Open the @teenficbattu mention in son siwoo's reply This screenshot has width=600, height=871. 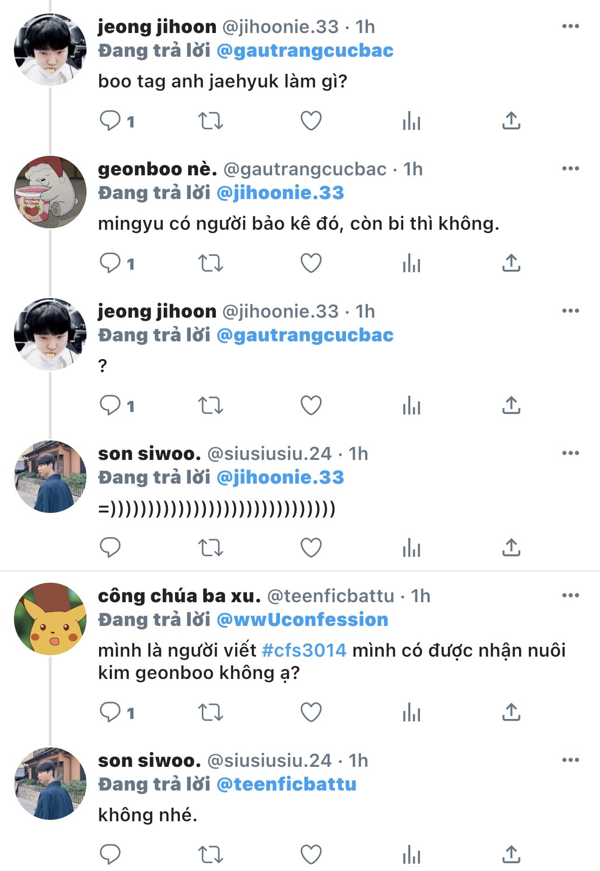[x=287, y=785]
